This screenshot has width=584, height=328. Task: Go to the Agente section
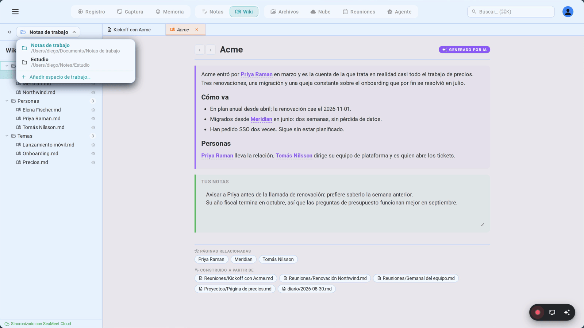pos(399,12)
